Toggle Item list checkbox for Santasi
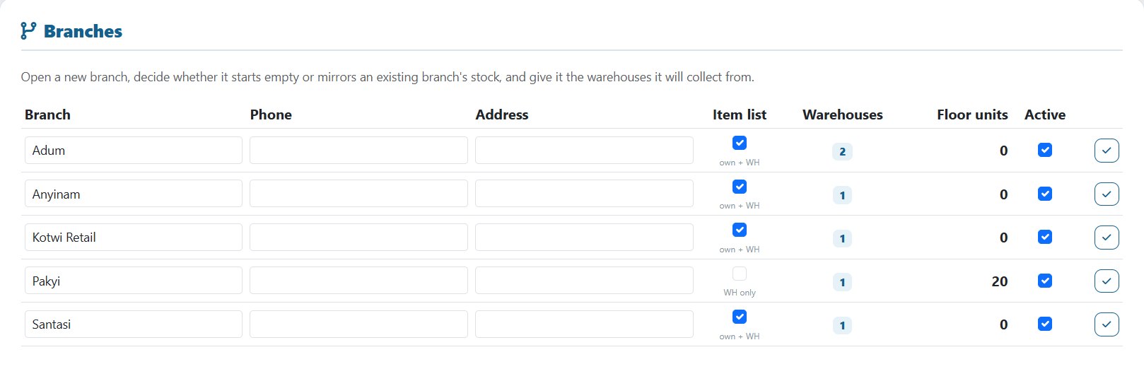 (740, 317)
